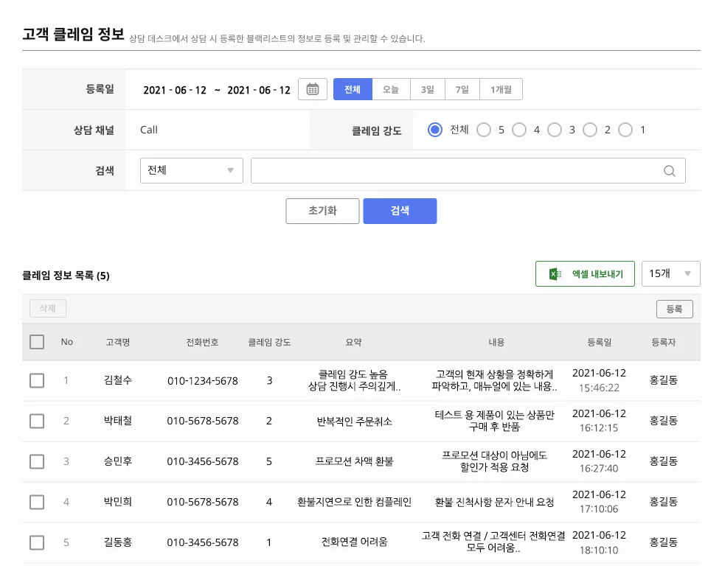Click the blue 검색 search button
The height and width of the screenshot is (577, 722).
click(399, 211)
